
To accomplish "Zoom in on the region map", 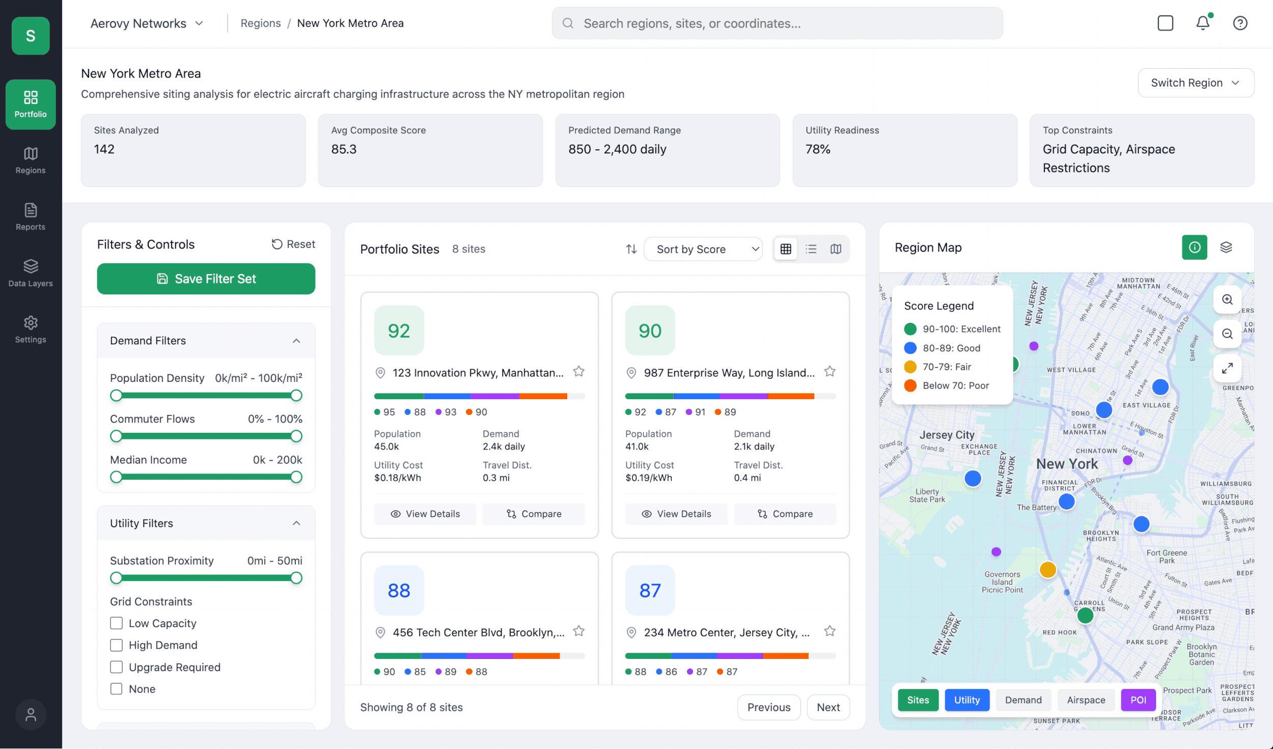I will pyautogui.click(x=1227, y=300).
